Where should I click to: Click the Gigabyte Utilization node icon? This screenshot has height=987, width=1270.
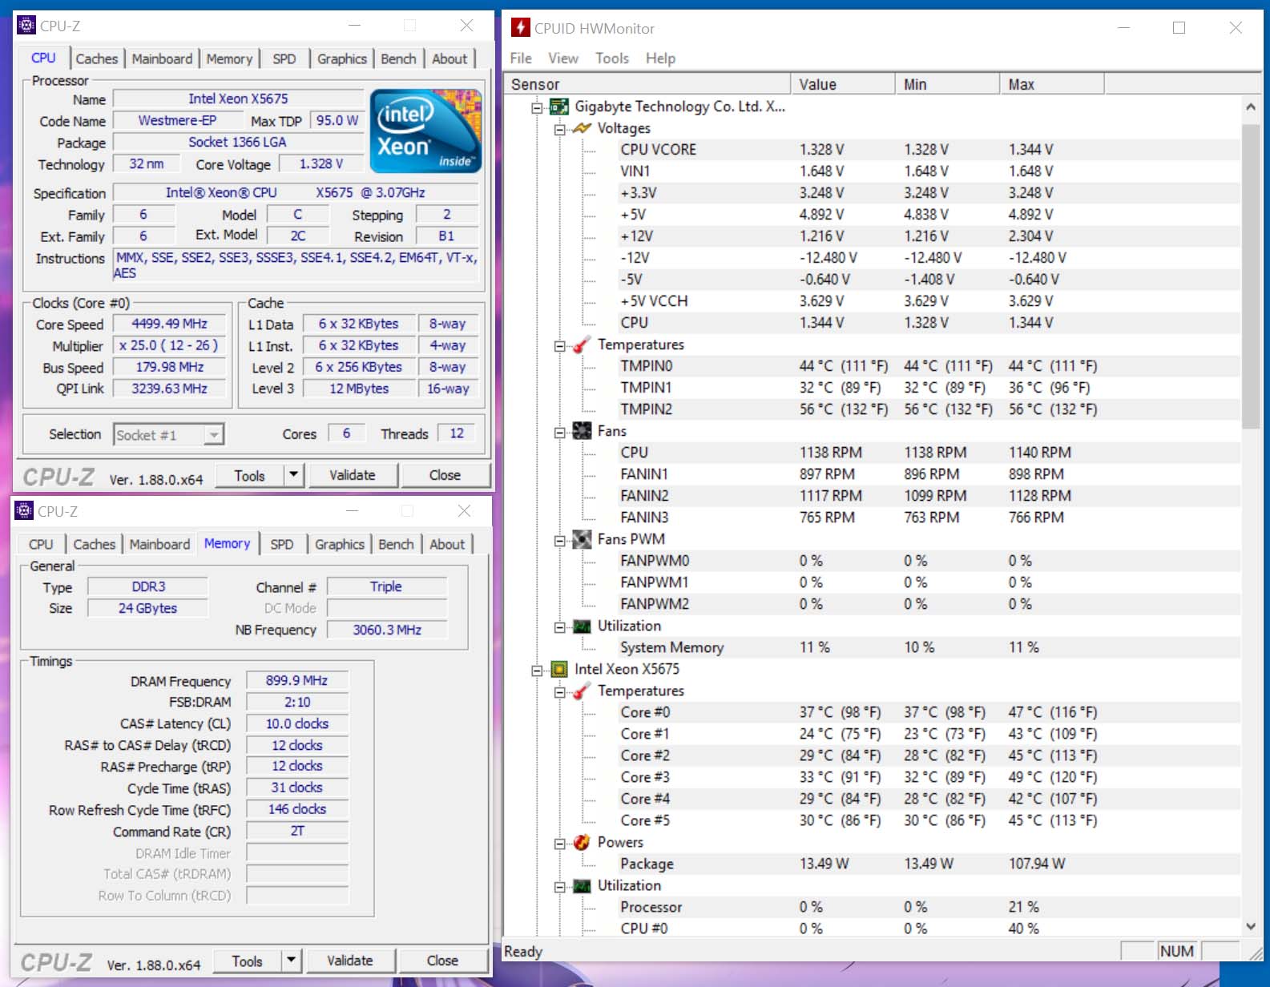point(582,626)
